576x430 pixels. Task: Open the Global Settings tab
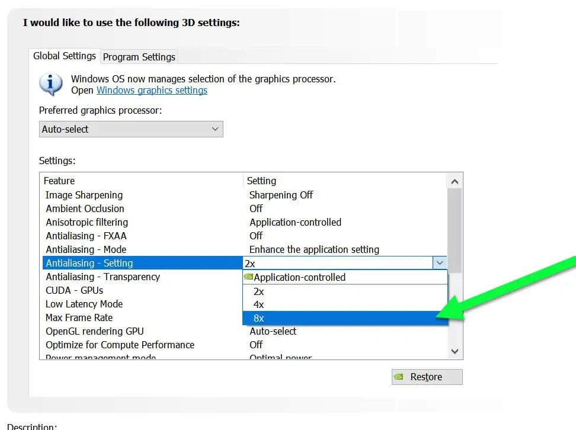coord(64,56)
